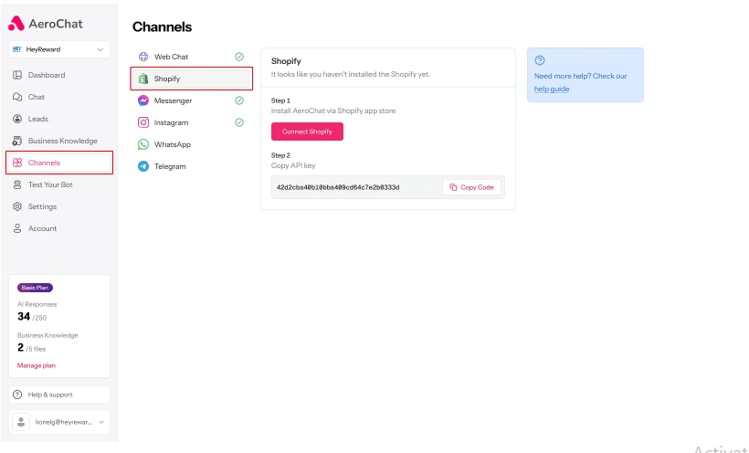
Task: Click the Leads person icon
Action: (17, 119)
